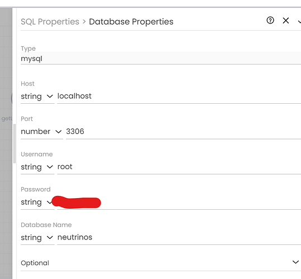This screenshot has width=301, height=279.
Task: Open the Username string type dropdown
Action: tap(37, 167)
